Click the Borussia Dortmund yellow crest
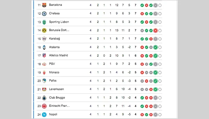209x119 pixels. 44,30
